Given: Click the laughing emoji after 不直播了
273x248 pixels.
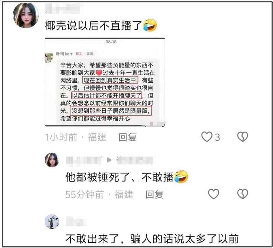Looking at the screenshot, I should coord(149,25).
